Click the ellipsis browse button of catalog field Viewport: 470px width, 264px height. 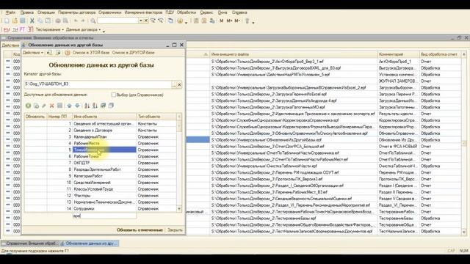pyautogui.click(x=174, y=85)
